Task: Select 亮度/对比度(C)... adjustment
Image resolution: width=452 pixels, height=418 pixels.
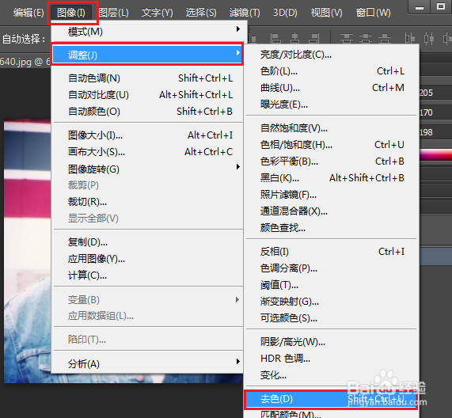Action: (x=331, y=54)
